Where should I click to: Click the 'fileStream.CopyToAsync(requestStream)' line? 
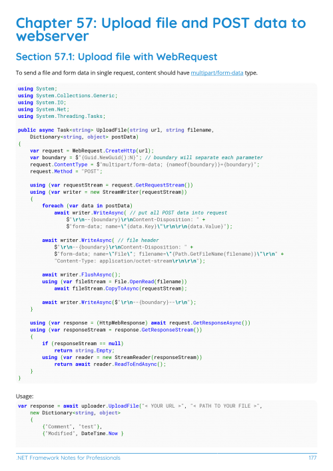click(121, 288)
